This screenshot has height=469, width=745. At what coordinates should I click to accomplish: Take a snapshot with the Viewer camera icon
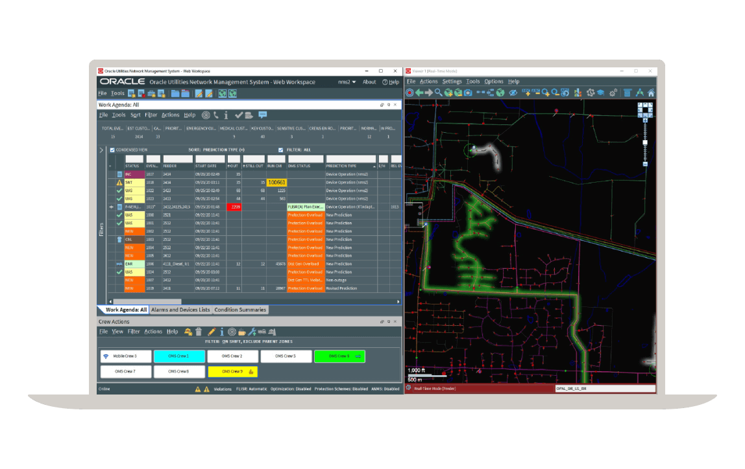click(469, 93)
